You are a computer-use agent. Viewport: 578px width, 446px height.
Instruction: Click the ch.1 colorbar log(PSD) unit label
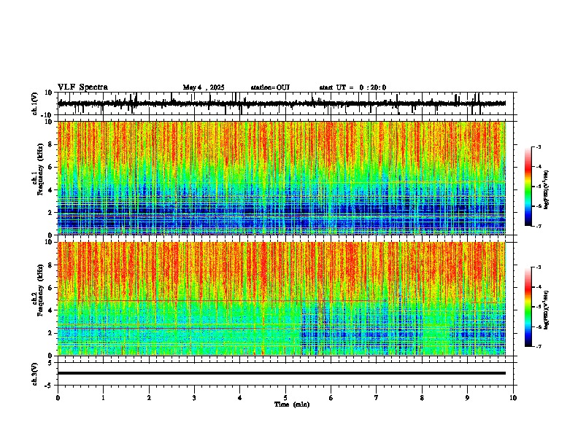546,190
